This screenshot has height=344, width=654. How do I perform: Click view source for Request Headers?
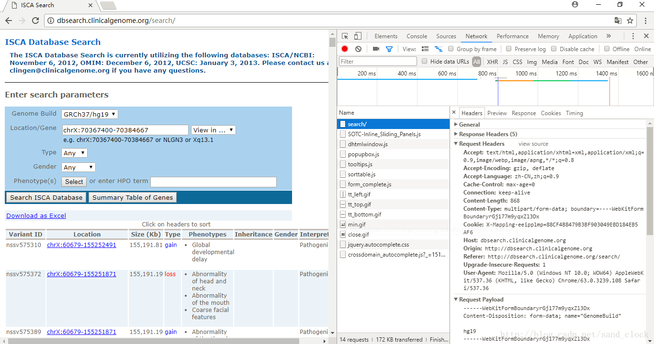(533, 143)
